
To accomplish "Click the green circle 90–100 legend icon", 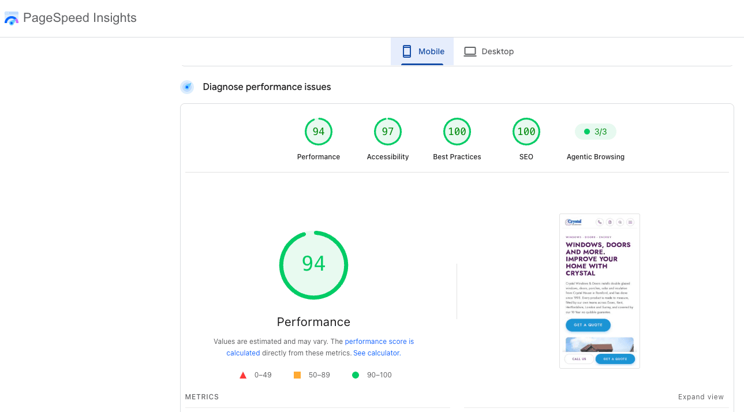I will click(356, 375).
